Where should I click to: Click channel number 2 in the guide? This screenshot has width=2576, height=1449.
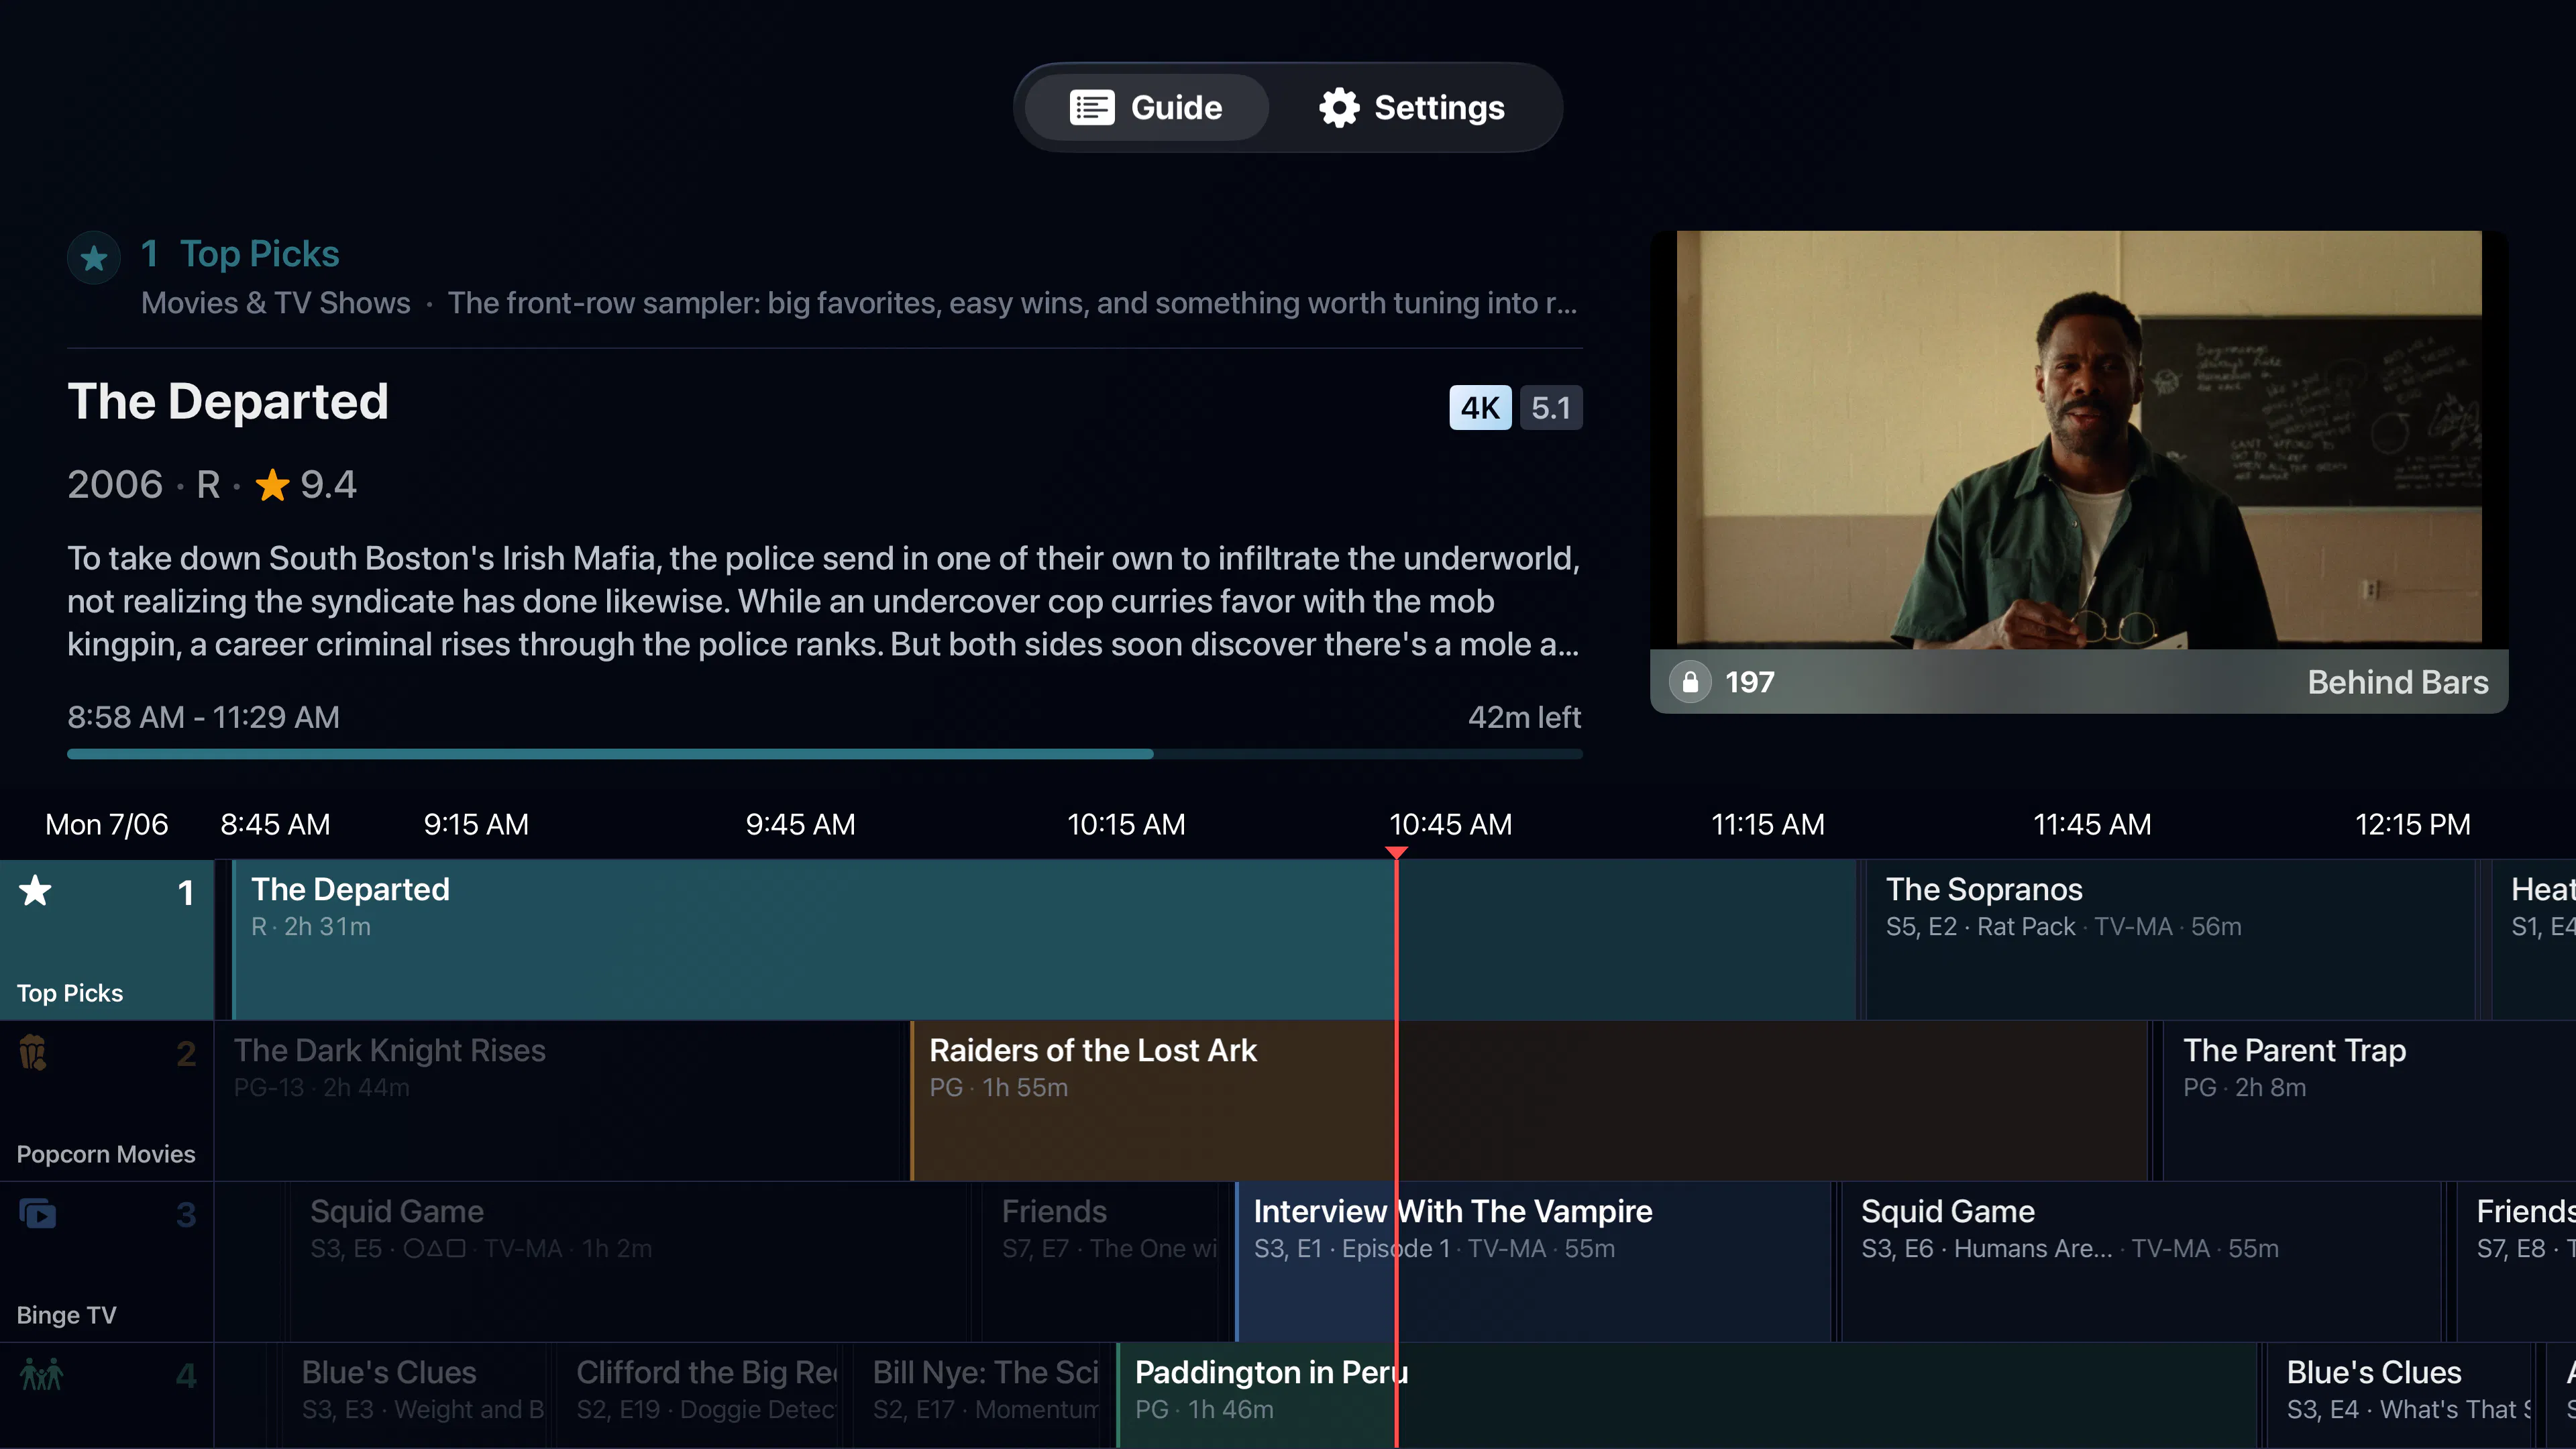tap(186, 1053)
